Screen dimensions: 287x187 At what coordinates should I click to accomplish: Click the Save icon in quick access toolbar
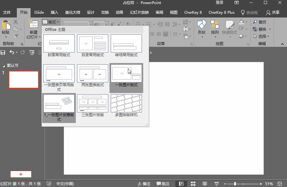coord(3,52)
